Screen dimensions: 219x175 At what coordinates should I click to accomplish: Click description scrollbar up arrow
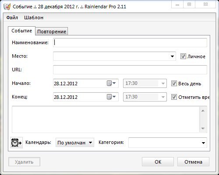(x=203, y=111)
